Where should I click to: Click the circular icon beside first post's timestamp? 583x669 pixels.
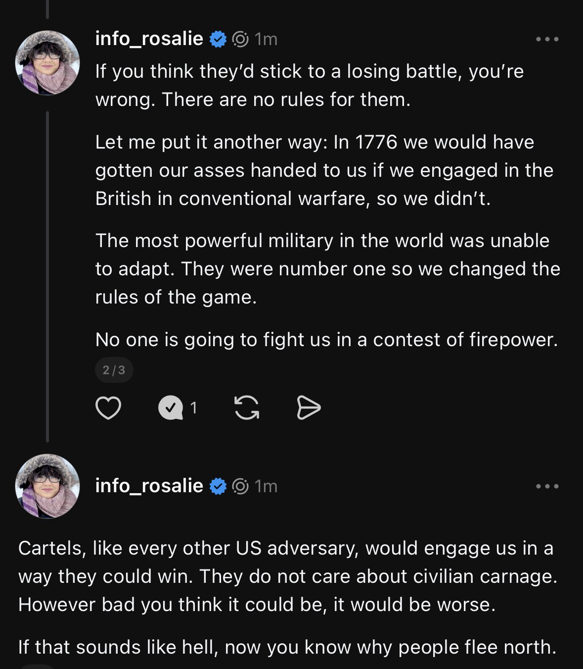click(x=240, y=39)
